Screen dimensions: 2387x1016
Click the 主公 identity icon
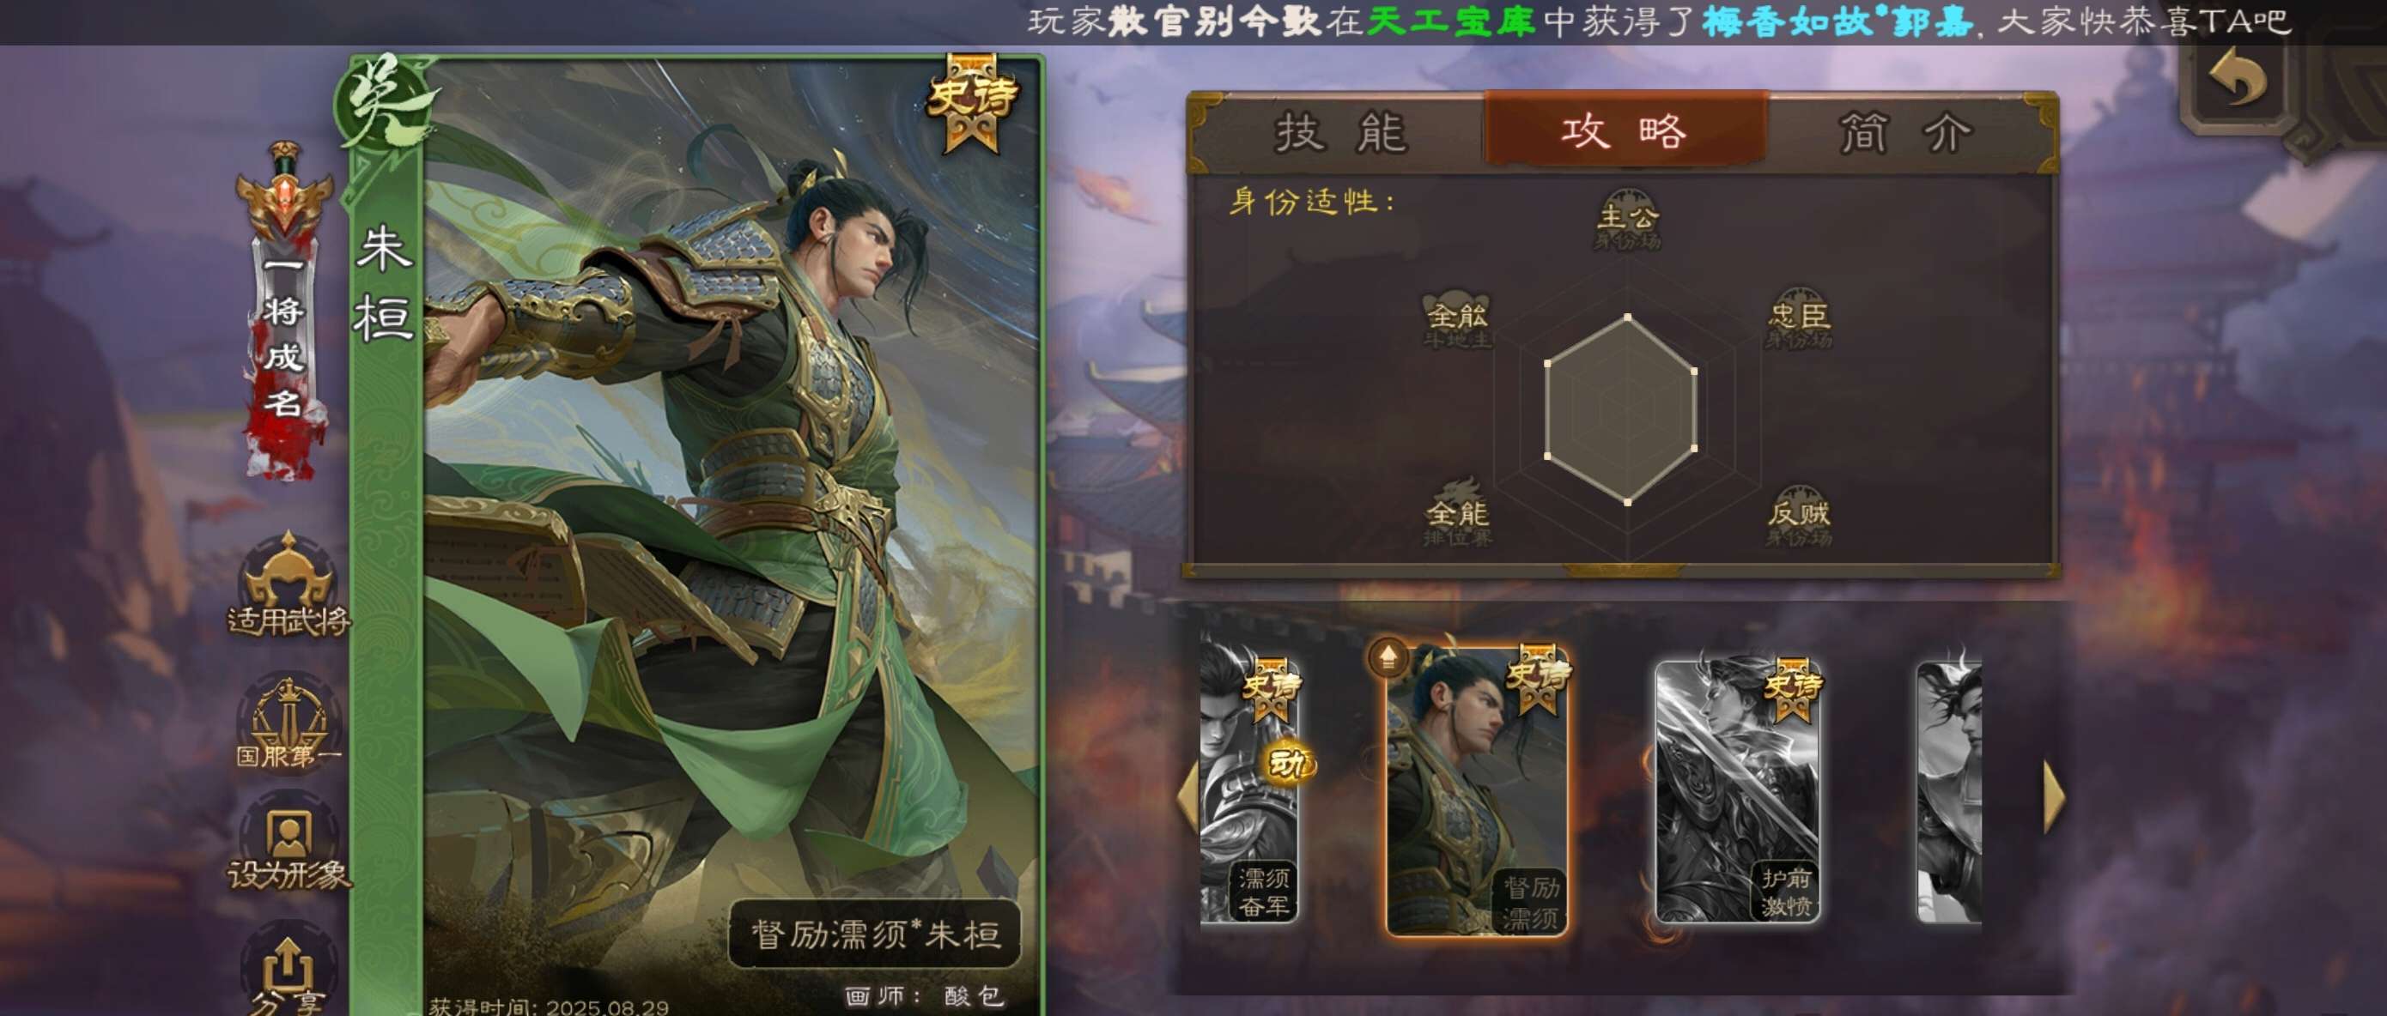[1628, 220]
